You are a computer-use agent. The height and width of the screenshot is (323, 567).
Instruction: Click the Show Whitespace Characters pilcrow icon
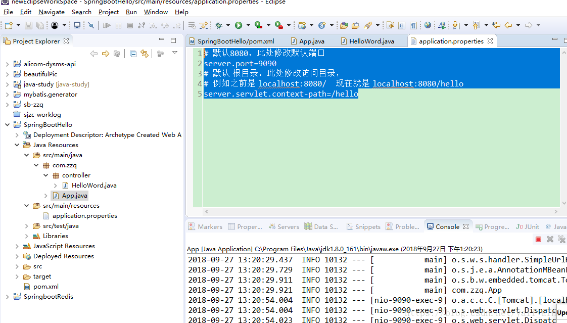pyautogui.click(x=413, y=25)
